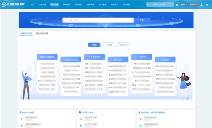Screen dimensions: 212x128
Task: Click the blue square icon under 公司重点关注
Action: 81,126
